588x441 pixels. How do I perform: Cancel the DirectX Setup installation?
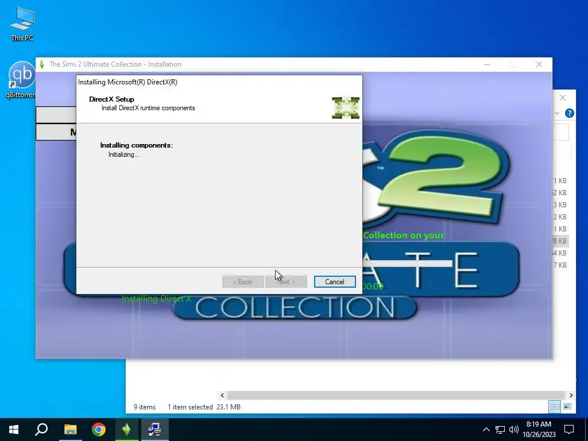[x=335, y=281]
